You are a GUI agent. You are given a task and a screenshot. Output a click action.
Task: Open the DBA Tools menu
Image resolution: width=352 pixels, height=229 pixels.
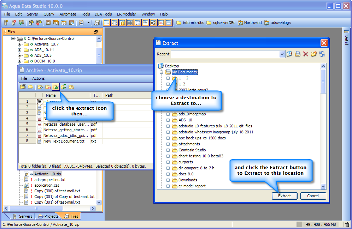click(103, 14)
